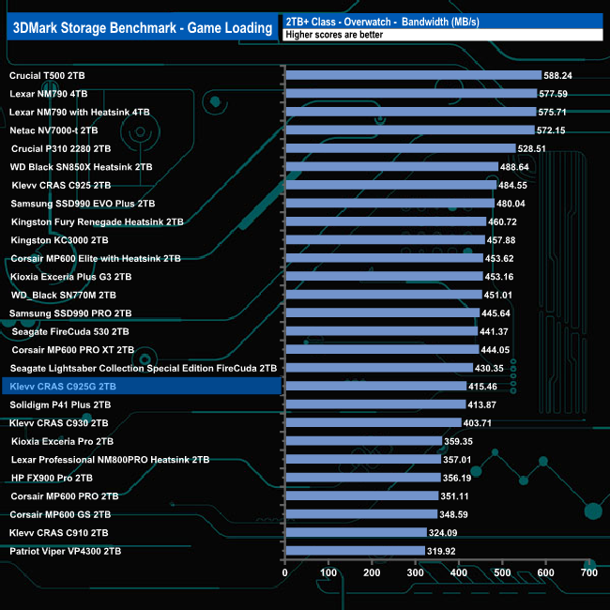Select the 'Kingston Fury Renegade Heatsink 2TB' label
610x610 pixels.
pyautogui.click(x=98, y=221)
